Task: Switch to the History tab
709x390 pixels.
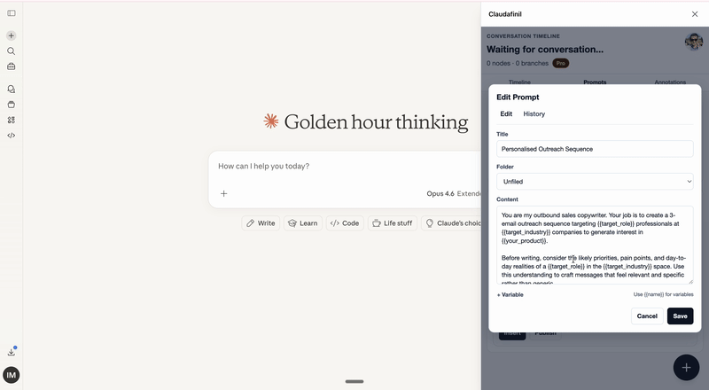Action: (534, 114)
